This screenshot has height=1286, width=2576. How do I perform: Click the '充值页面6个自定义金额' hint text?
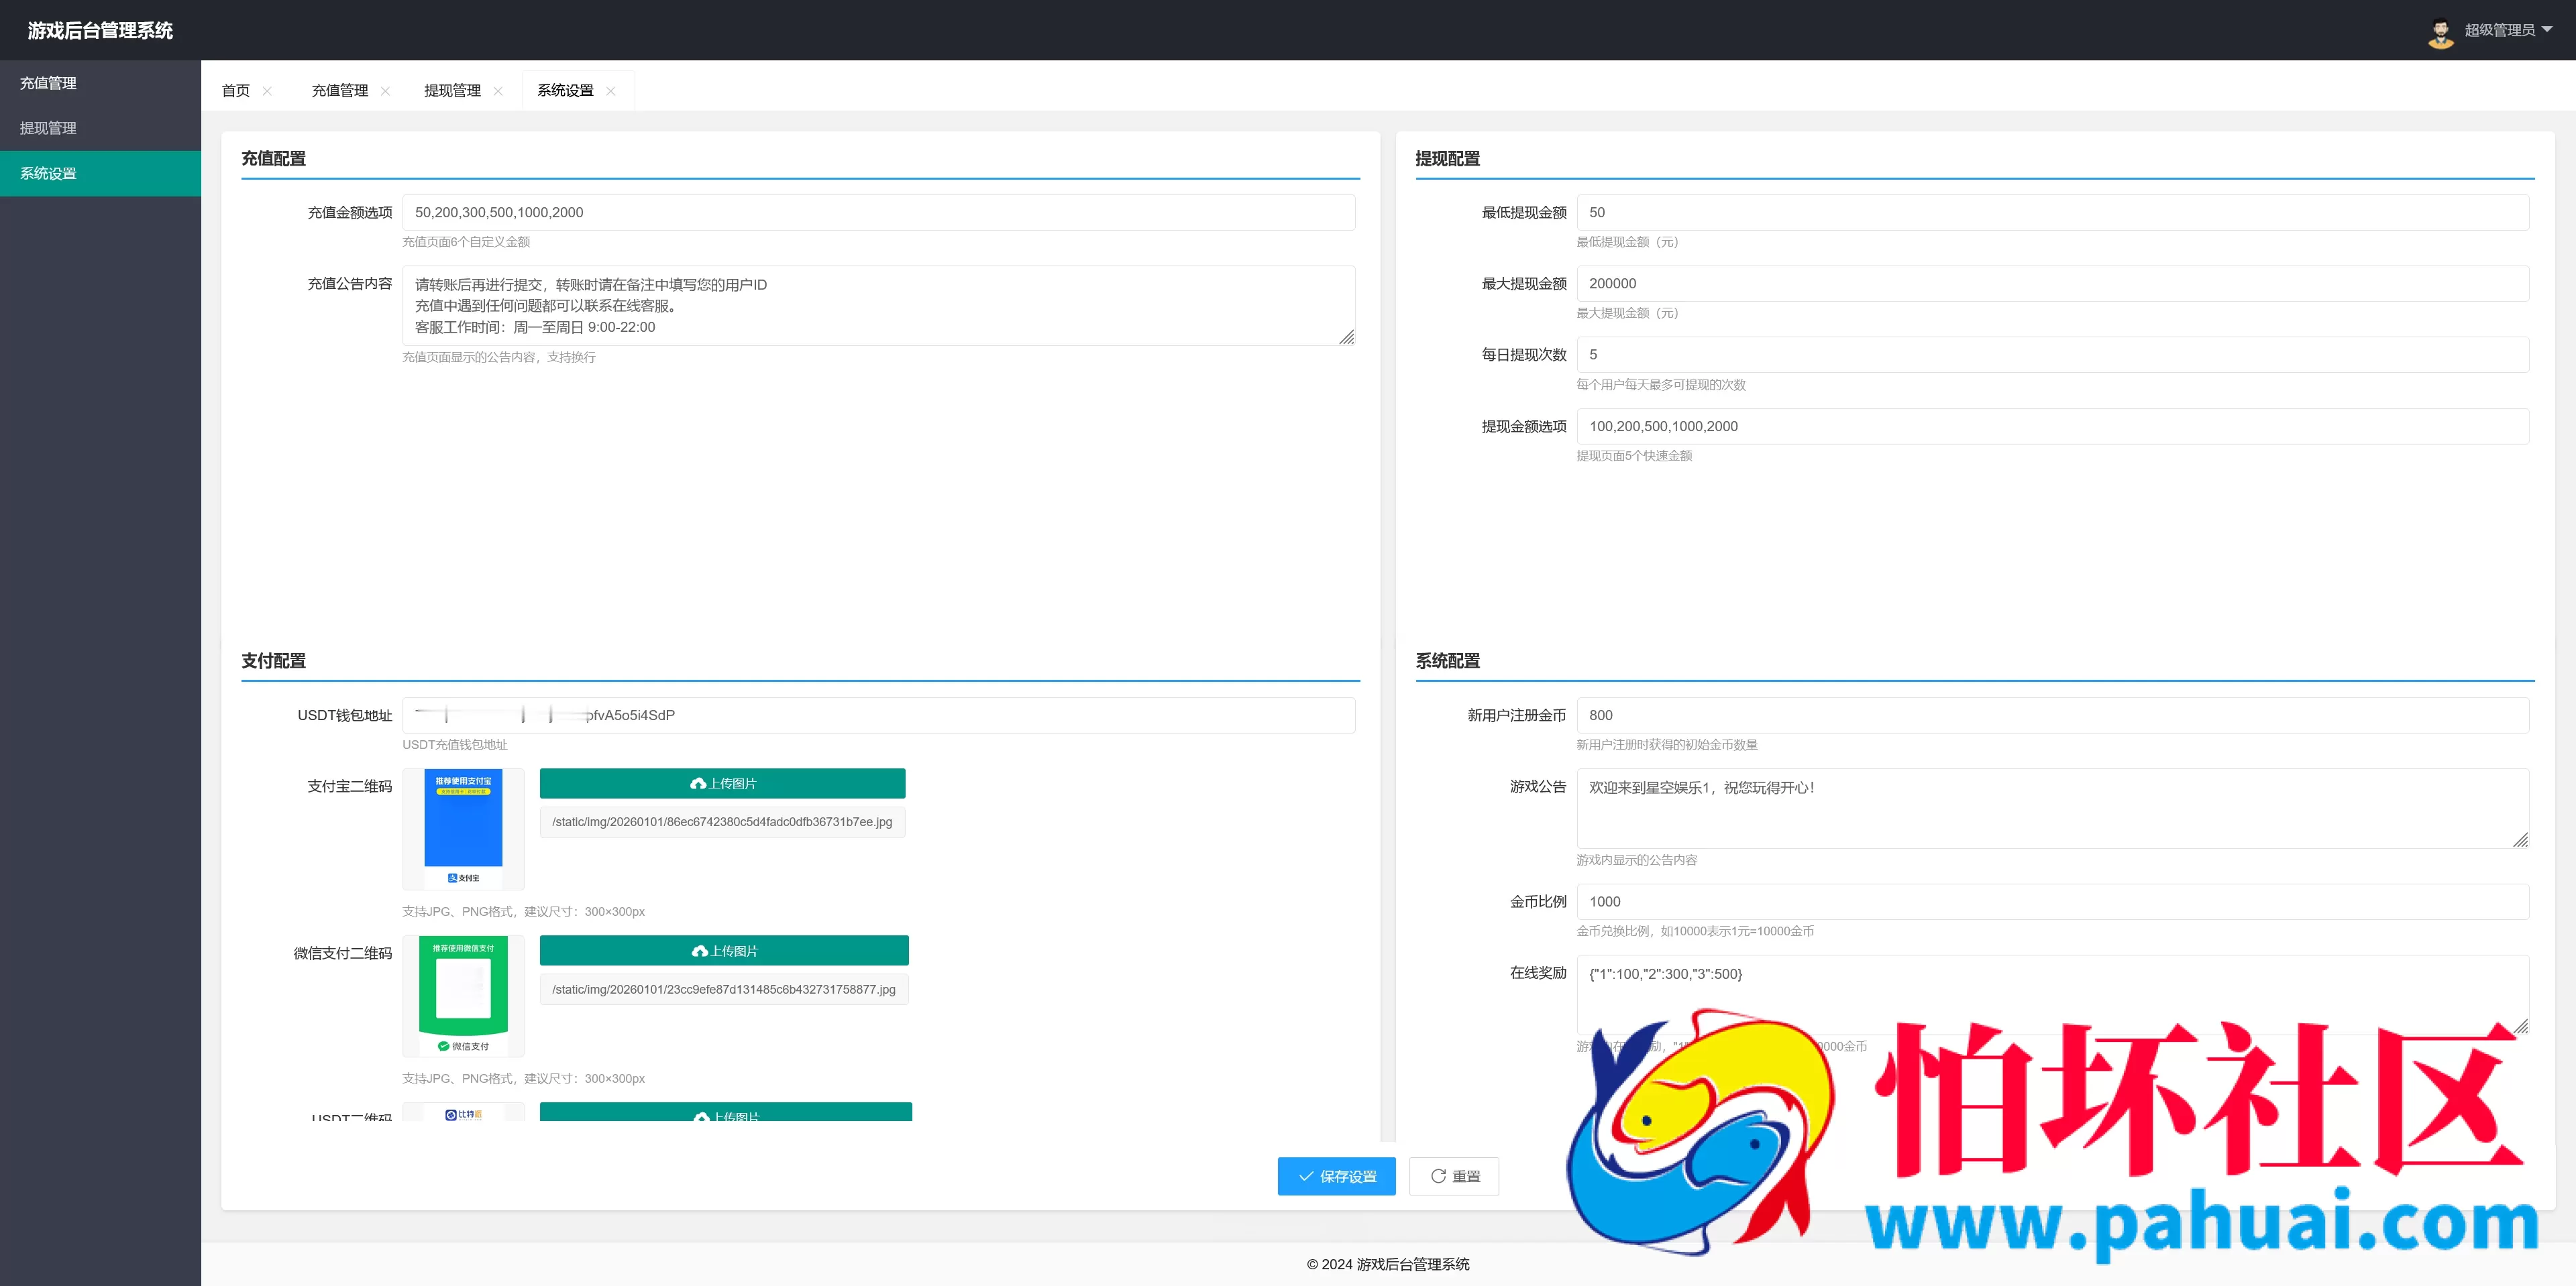[466, 242]
